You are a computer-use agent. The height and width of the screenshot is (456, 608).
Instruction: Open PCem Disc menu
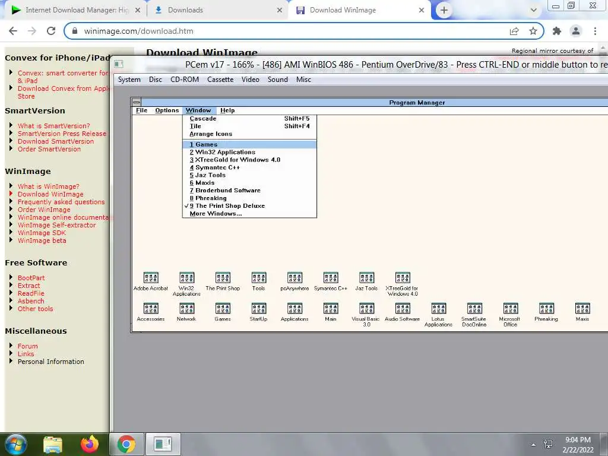click(156, 80)
